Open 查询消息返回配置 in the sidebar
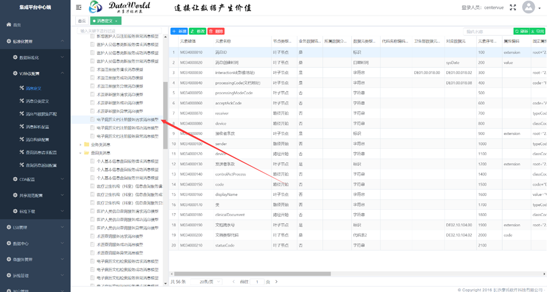This screenshot has width=547, height=292. [x=41, y=165]
